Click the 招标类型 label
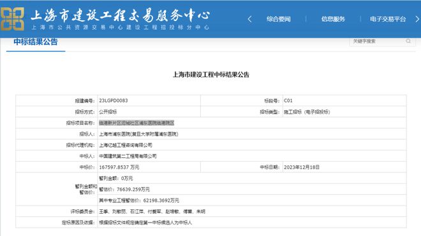421x236 pixels. (x=270, y=112)
